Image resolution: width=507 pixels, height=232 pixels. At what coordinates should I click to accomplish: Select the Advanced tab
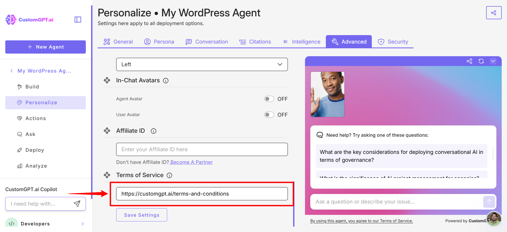pos(349,42)
